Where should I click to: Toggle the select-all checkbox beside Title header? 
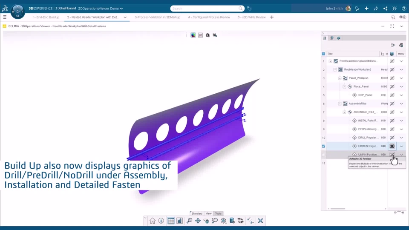pyautogui.click(x=323, y=54)
